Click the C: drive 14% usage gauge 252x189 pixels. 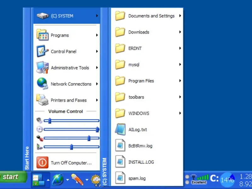(x=227, y=180)
